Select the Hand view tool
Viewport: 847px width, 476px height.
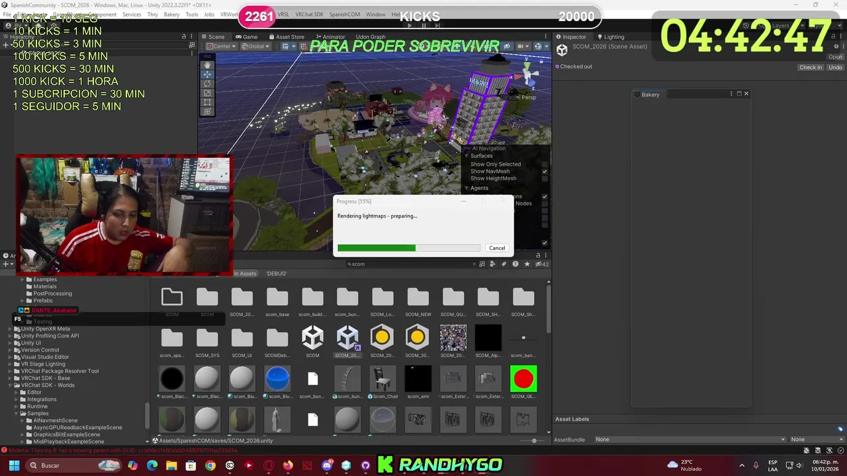pos(207,65)
